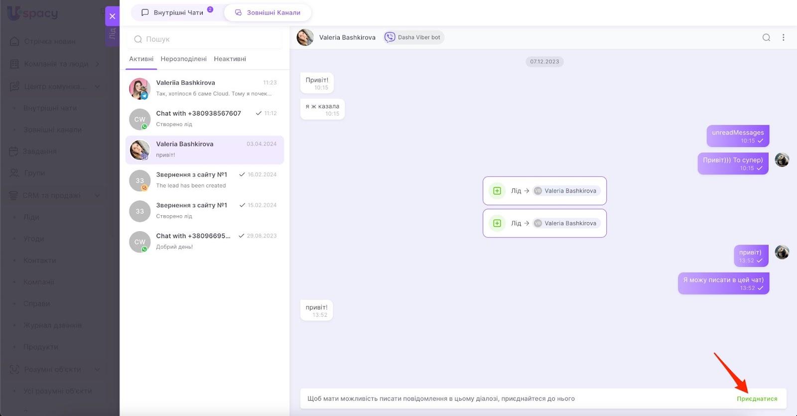Select the Неактивні filter tab

(230, 59)
